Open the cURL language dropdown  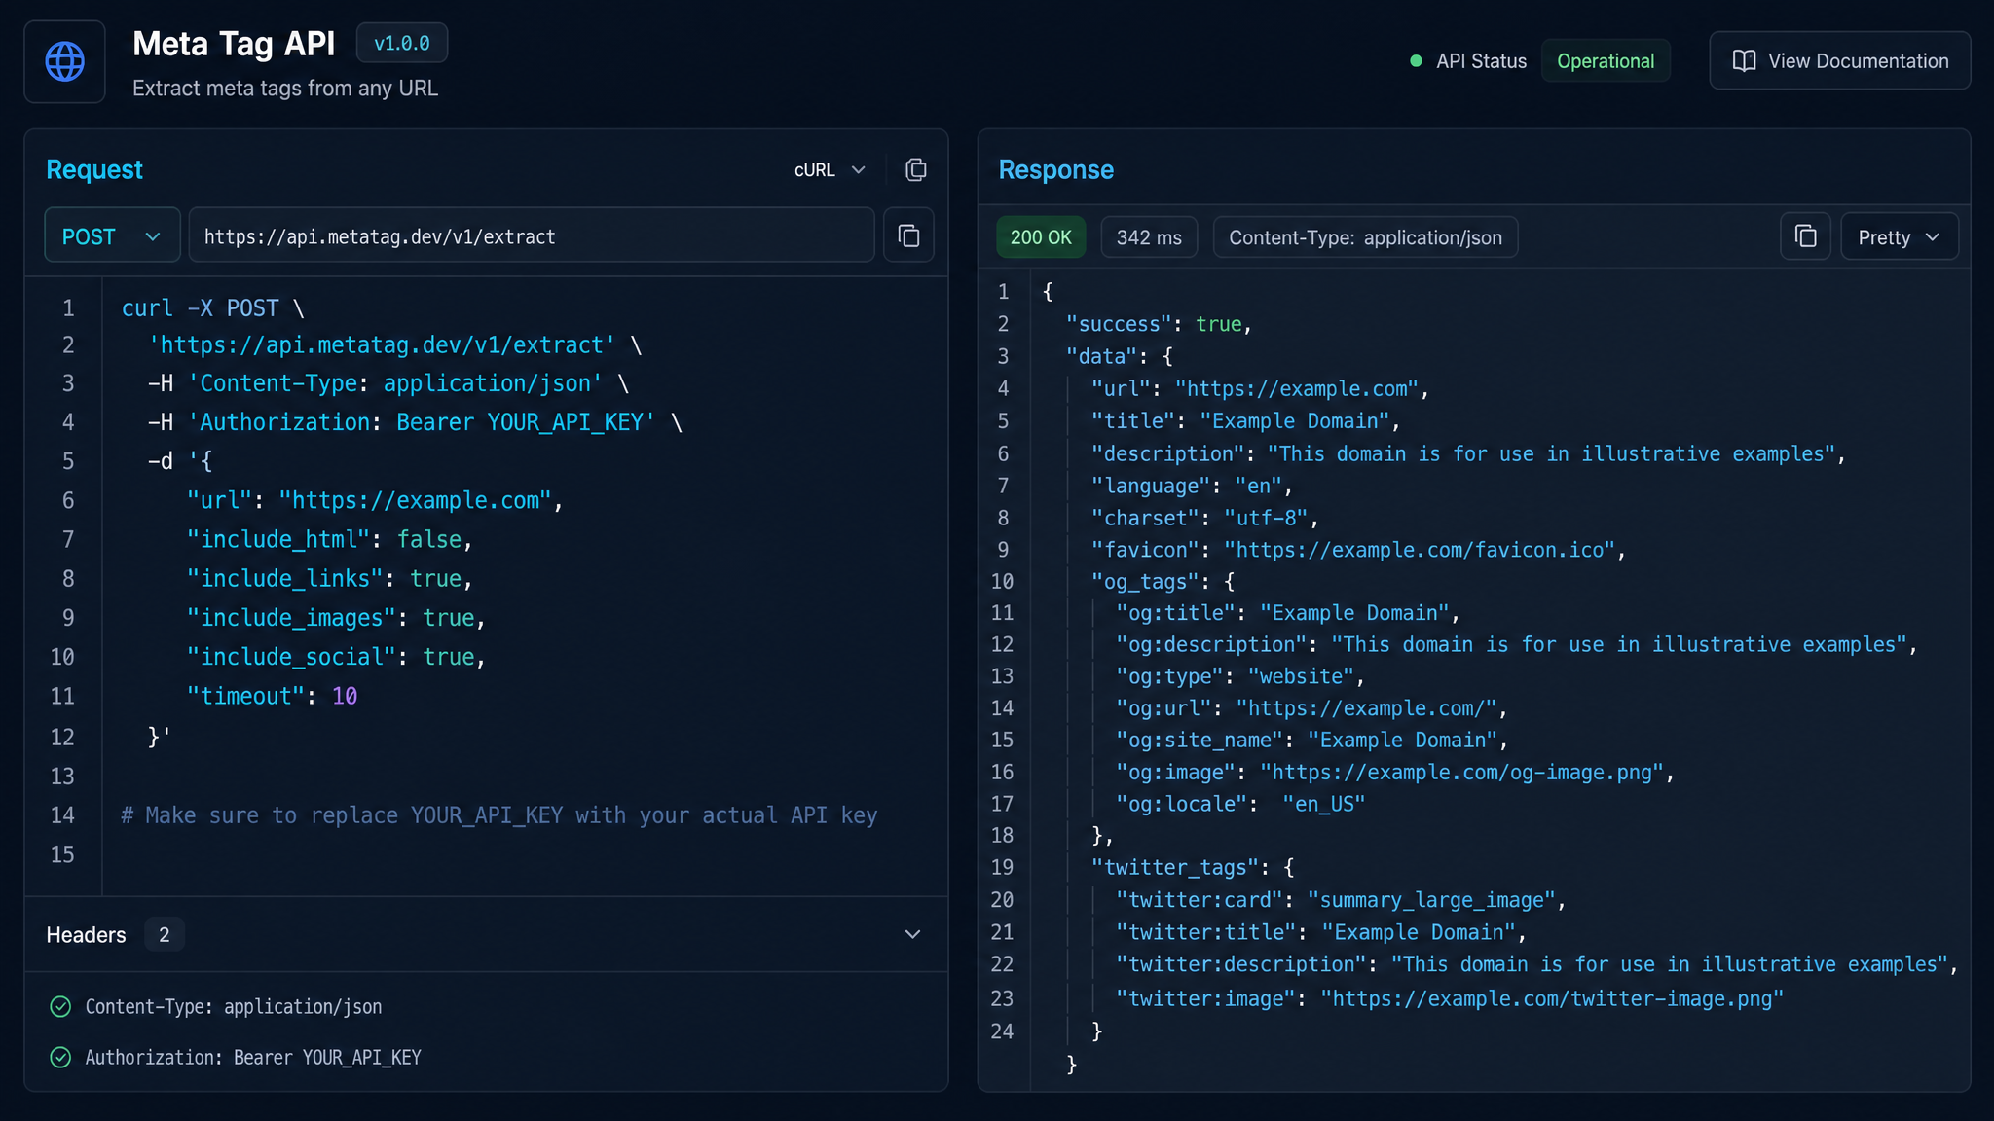[x=830, y=170]
